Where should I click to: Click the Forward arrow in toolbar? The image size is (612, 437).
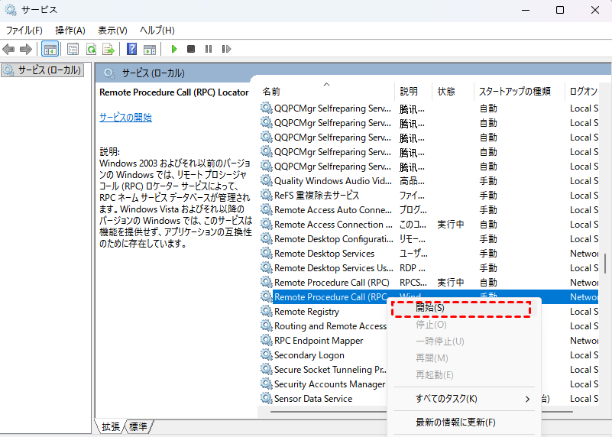point(26,49)
